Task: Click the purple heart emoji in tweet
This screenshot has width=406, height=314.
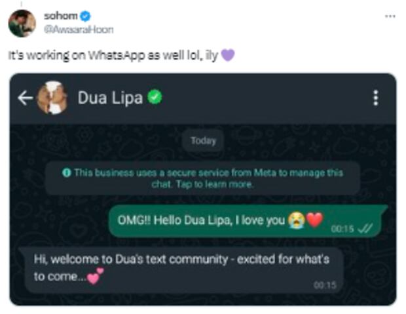Action: (x=228, y=55)
